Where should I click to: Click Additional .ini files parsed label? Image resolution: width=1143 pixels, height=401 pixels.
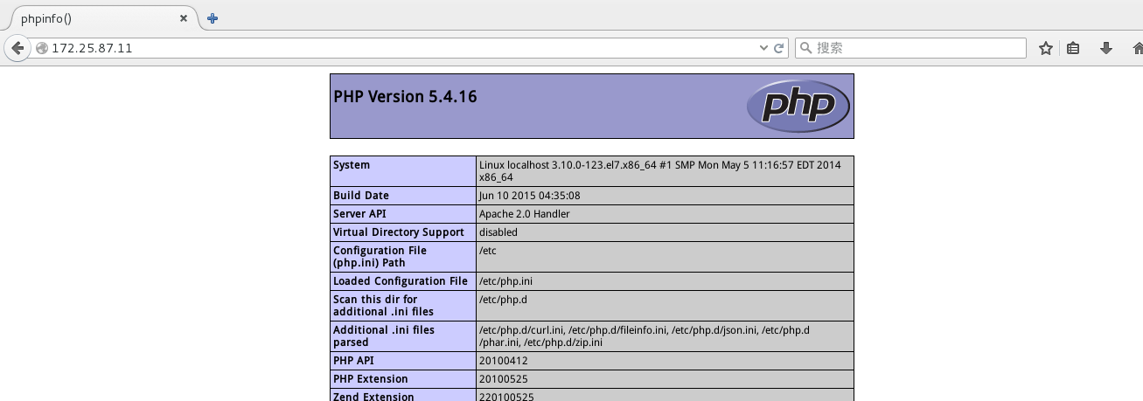(384, 336)
